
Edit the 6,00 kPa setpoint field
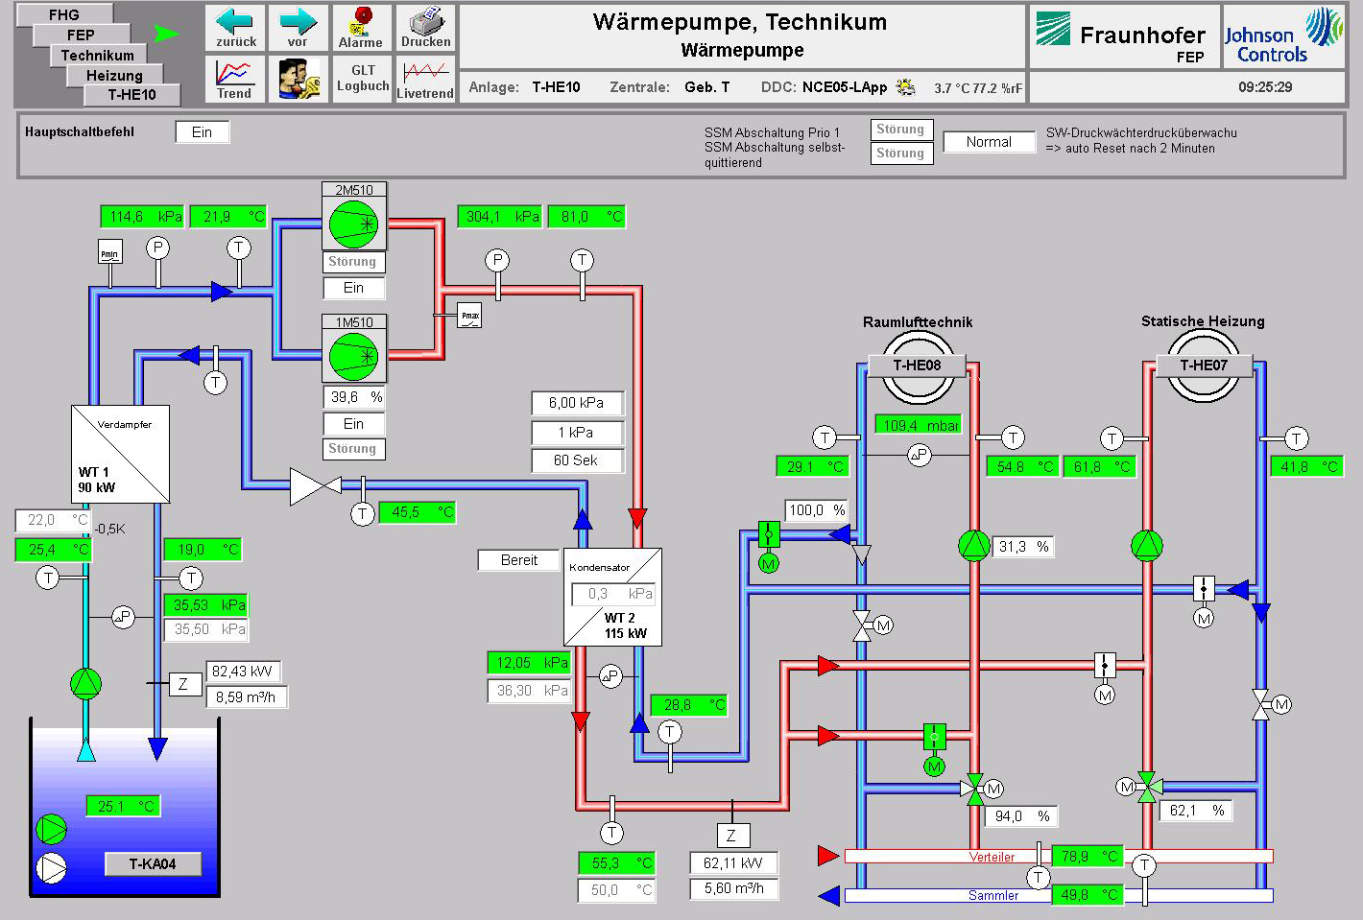click(577, 403)
